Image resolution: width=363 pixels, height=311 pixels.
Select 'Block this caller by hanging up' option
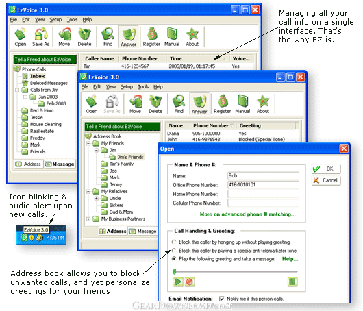tap(174, 242)
